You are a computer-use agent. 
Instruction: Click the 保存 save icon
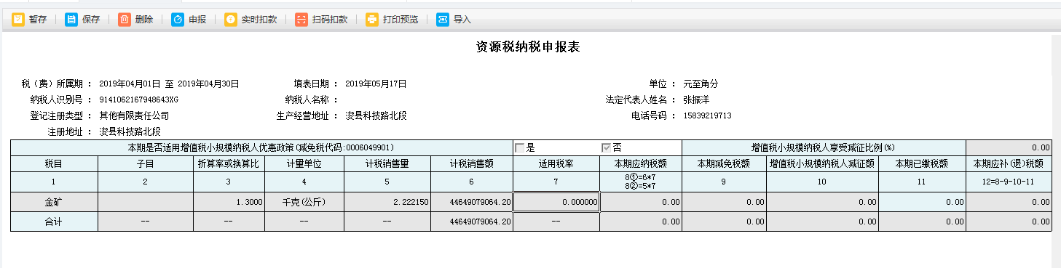coord(71,20)
